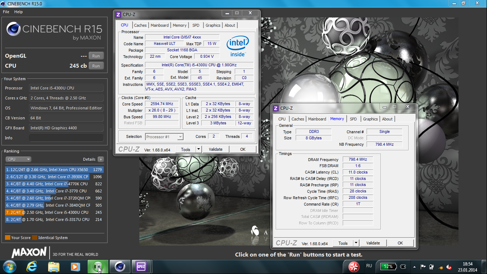Switch to Graphics tab in Memory window
The width and height of the screenshot is (487, 274).
coord(371,119)
